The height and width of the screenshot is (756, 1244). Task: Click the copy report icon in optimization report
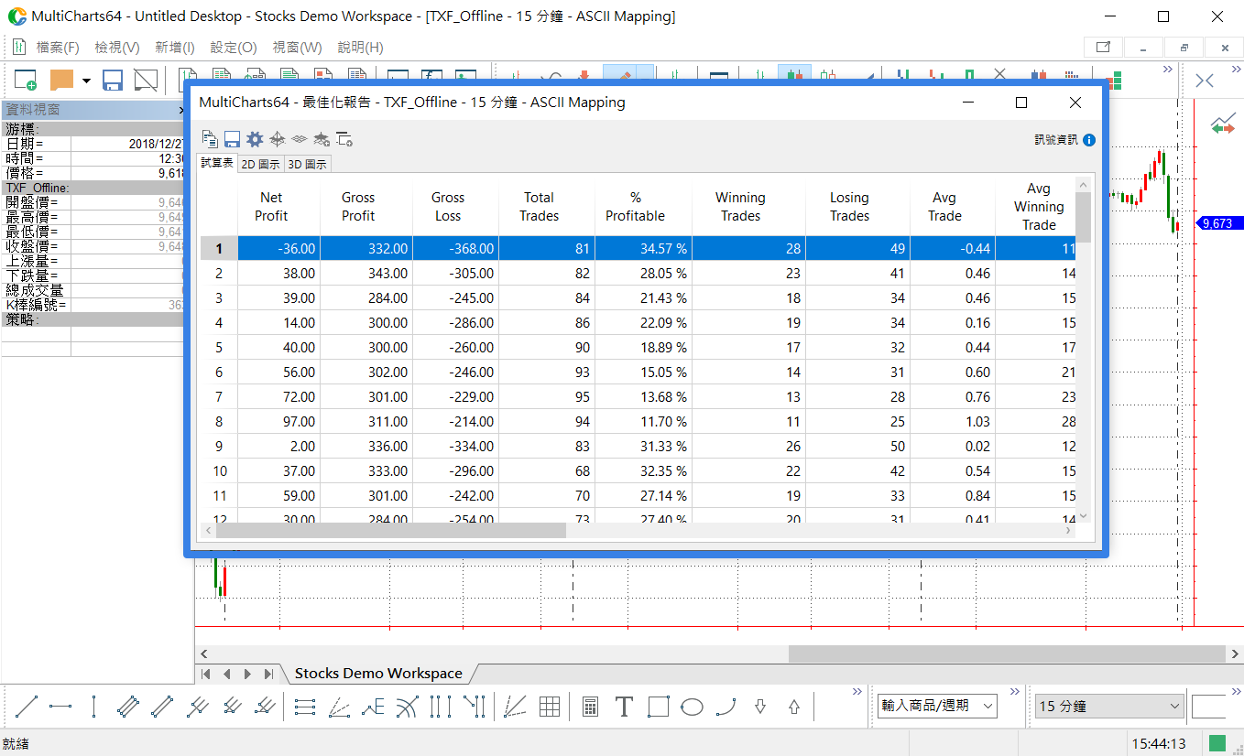click(x=210, y=139)
